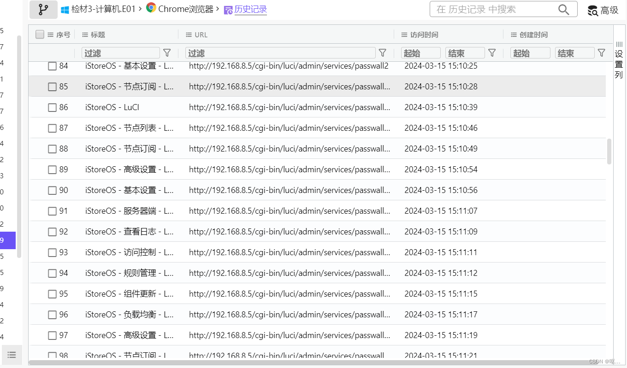Select the highlighted purple sidebar item 9
This screenshot has width=627, height=368.
tap(8, 240)
